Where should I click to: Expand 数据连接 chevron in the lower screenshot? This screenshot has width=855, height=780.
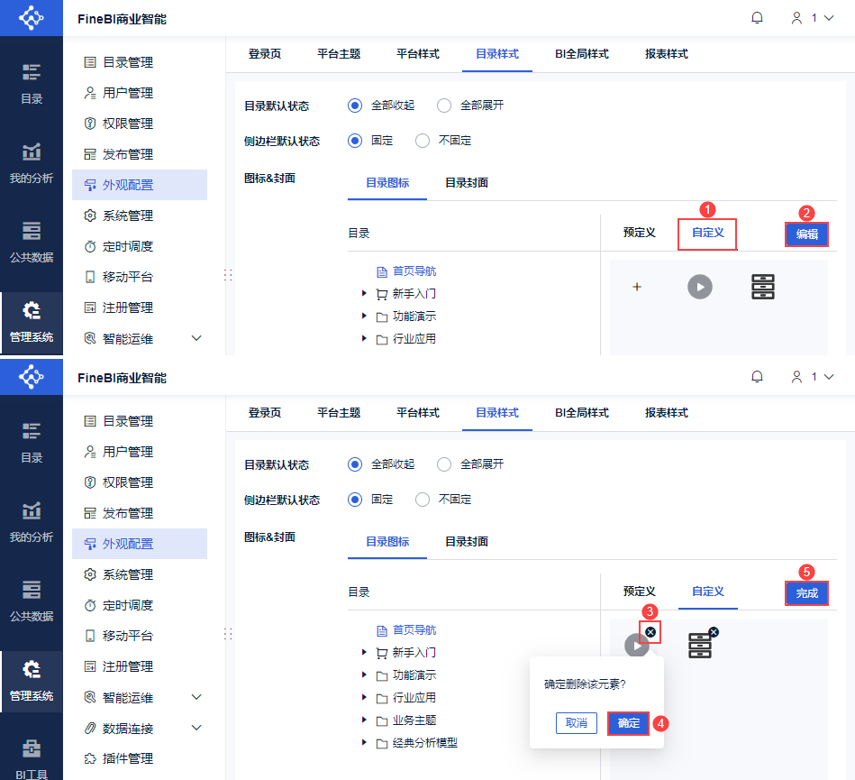[196, 728]
